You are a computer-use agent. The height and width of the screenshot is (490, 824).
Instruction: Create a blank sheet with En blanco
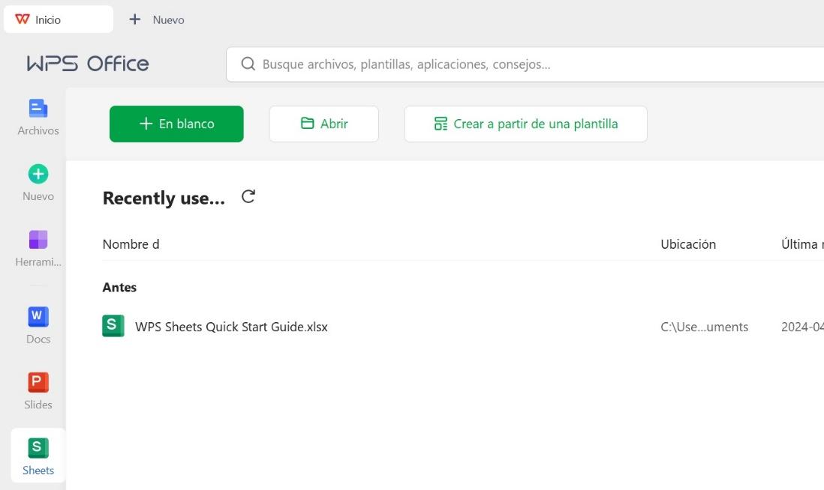[176, 124]
